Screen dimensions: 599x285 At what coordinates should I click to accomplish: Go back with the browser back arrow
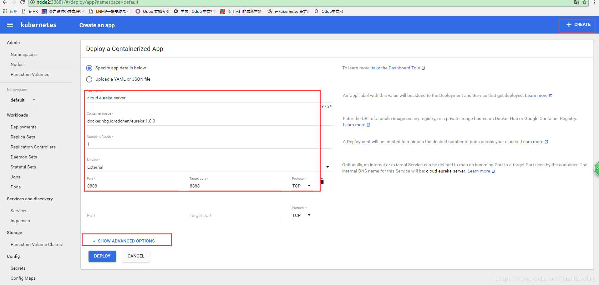(5, 2)
